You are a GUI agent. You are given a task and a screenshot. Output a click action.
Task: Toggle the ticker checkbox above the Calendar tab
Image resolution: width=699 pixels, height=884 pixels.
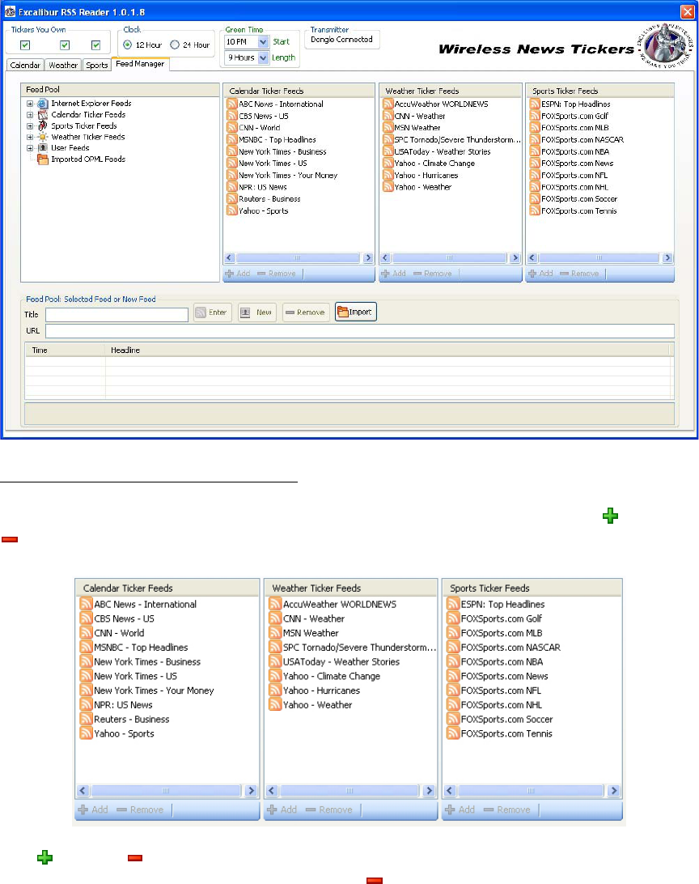point(25,45)
